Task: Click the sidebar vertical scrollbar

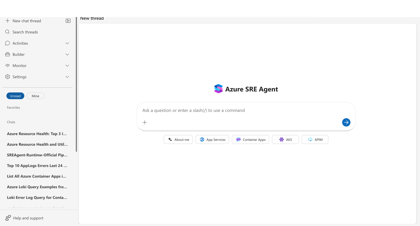Action: (77, 84)
